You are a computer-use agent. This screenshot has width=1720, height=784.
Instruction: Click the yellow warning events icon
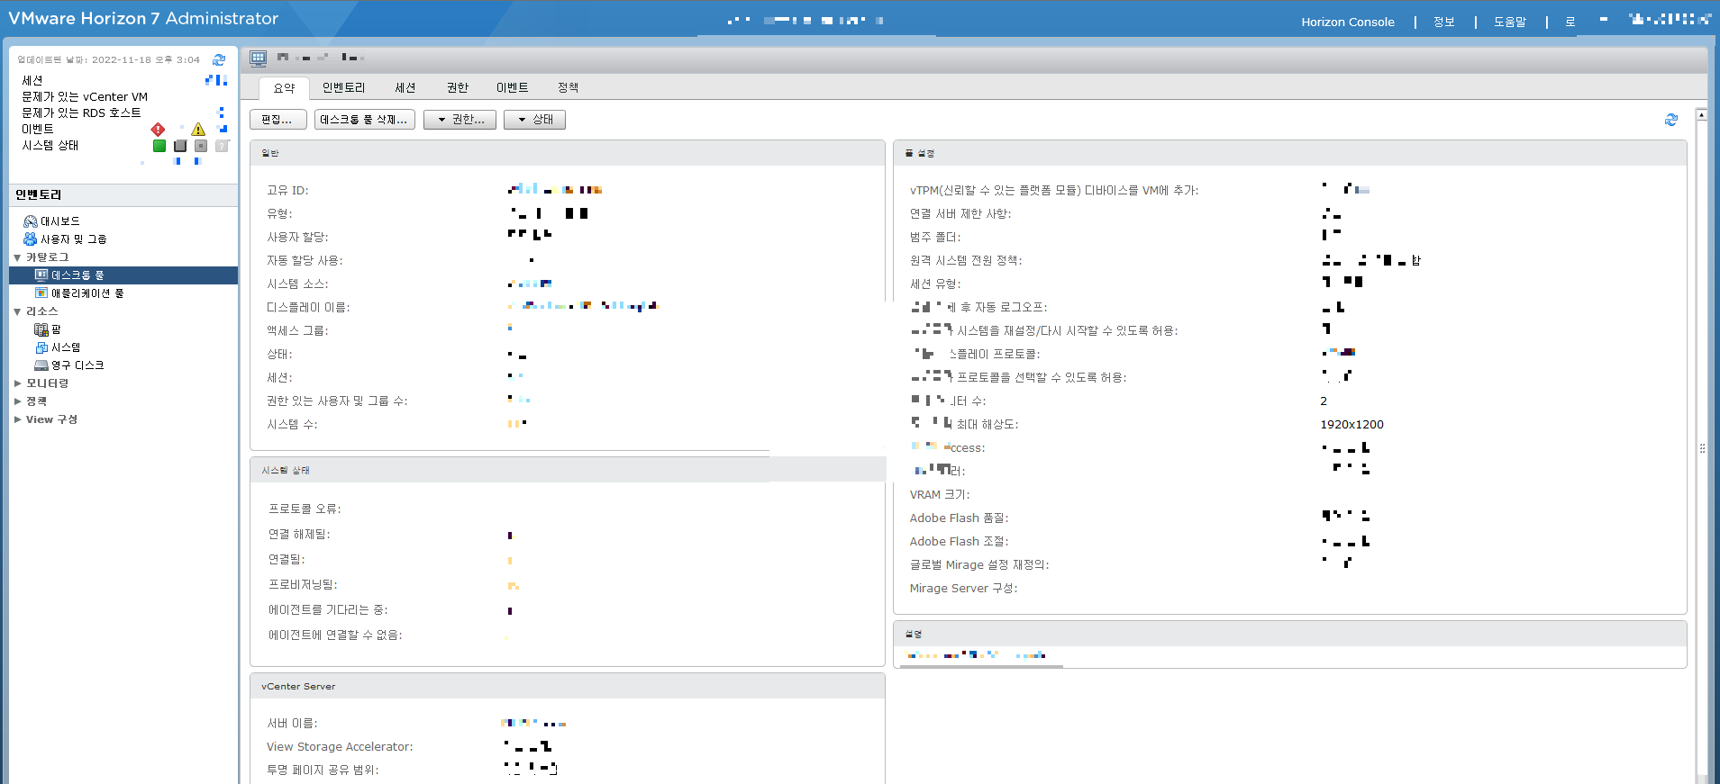(x=198, y=130)
